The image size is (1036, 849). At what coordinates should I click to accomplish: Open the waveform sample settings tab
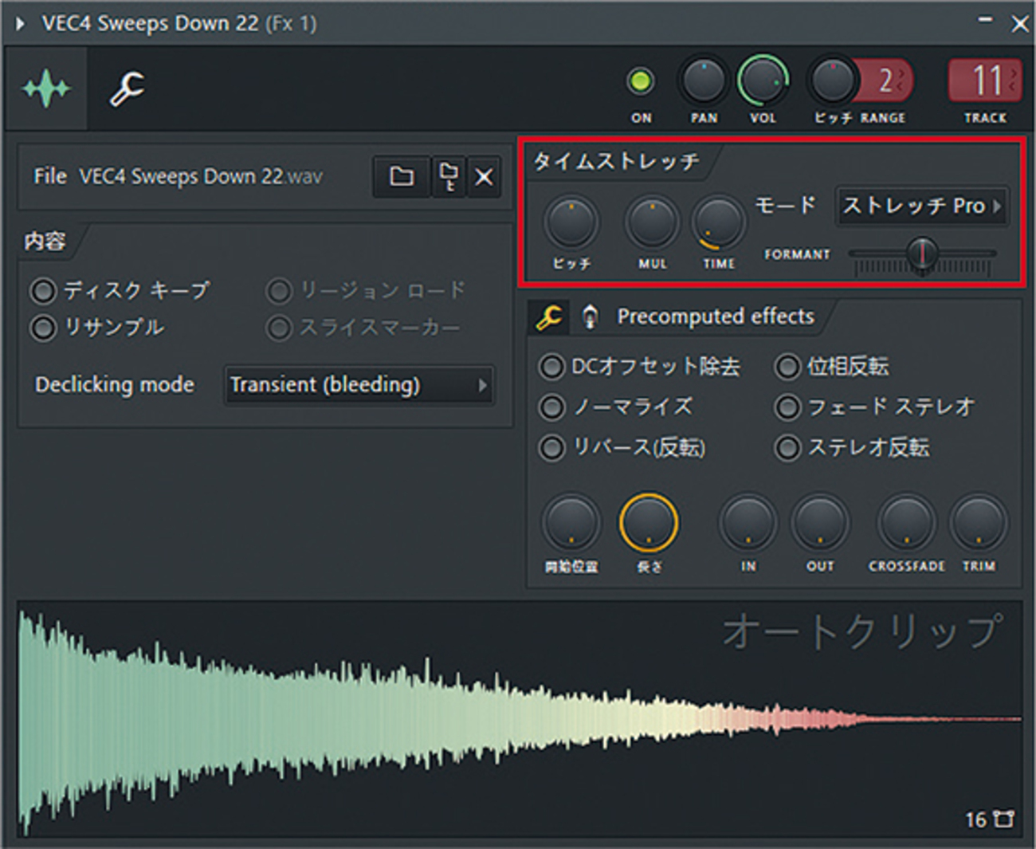point(46,88)
